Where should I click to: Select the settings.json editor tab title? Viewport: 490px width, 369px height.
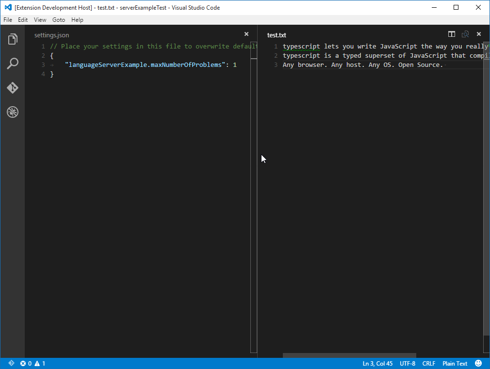pyautogui.click(x=51, y=35)
